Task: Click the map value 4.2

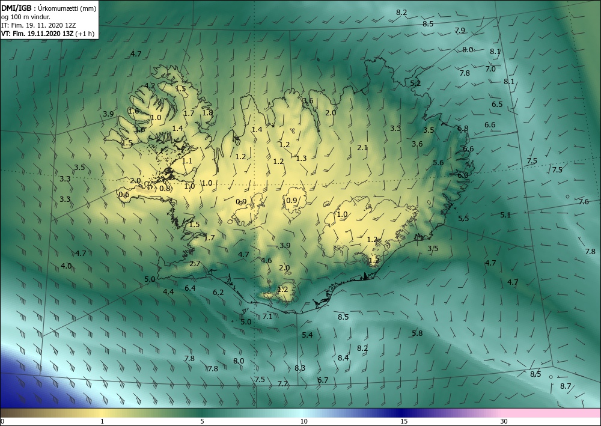Action: click(x=150, y=86)
